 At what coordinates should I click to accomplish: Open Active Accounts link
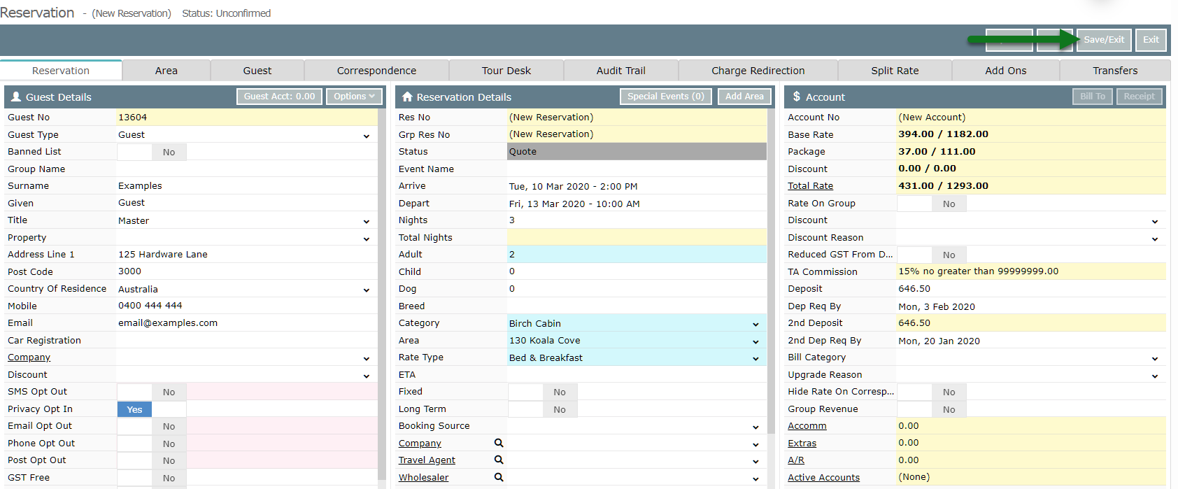pos(823,478)
